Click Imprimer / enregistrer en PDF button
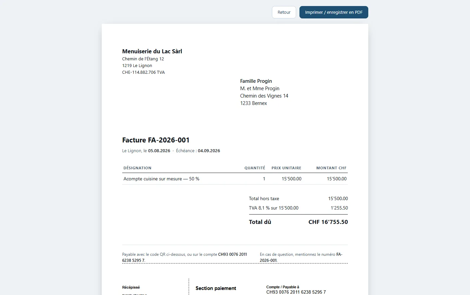Screen dimensions: 470x295 click(x=334, y=12)
